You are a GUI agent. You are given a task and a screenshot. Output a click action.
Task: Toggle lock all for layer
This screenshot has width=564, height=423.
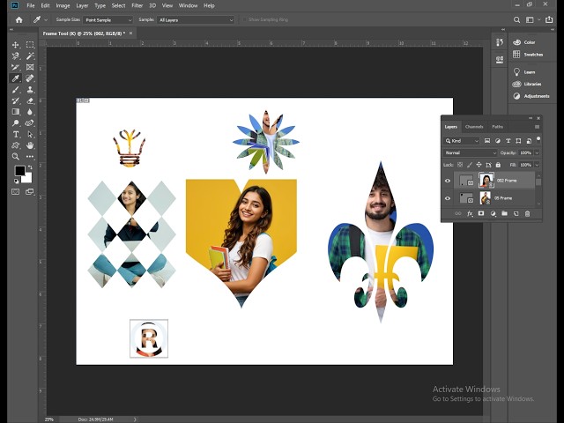click(x=498, y=165)
